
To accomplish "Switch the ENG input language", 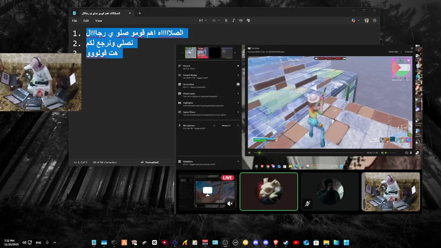I will click(39, 242).
